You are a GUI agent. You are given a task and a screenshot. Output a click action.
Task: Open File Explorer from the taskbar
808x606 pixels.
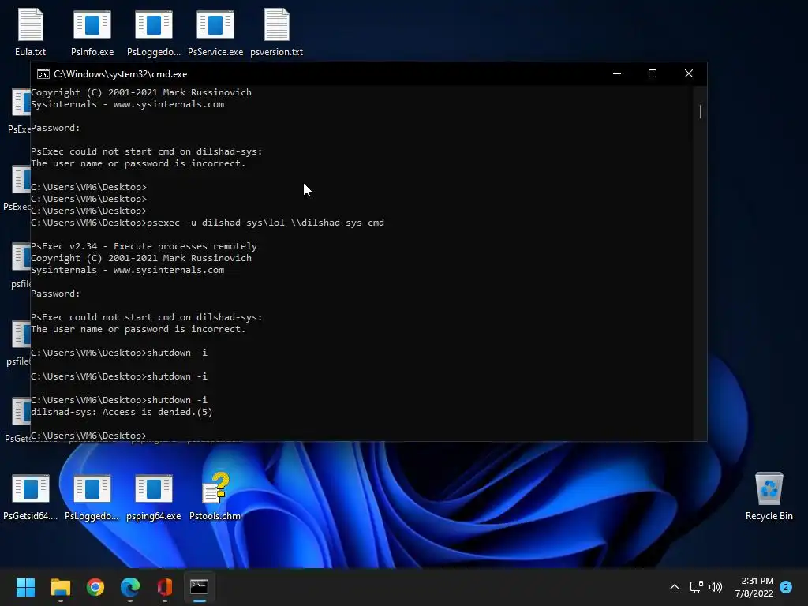point(60,587)
